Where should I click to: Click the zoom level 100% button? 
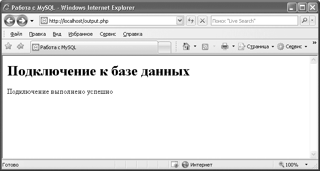tap(289, 164)
